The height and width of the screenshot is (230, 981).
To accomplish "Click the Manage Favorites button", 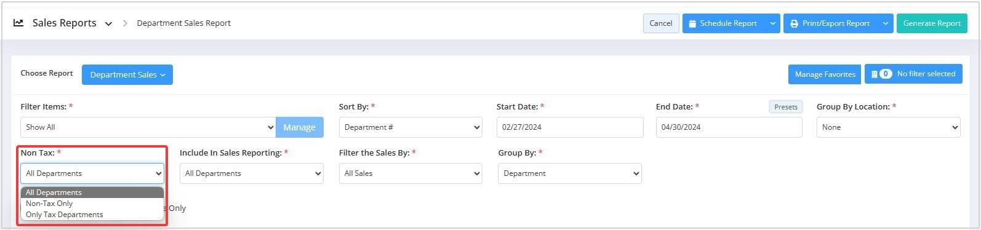I will tap(825, 74).
